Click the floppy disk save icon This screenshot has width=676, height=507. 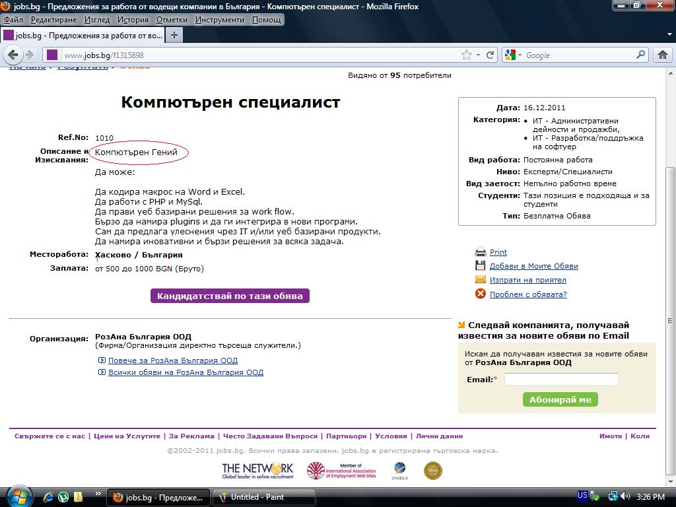pos(481,265)
